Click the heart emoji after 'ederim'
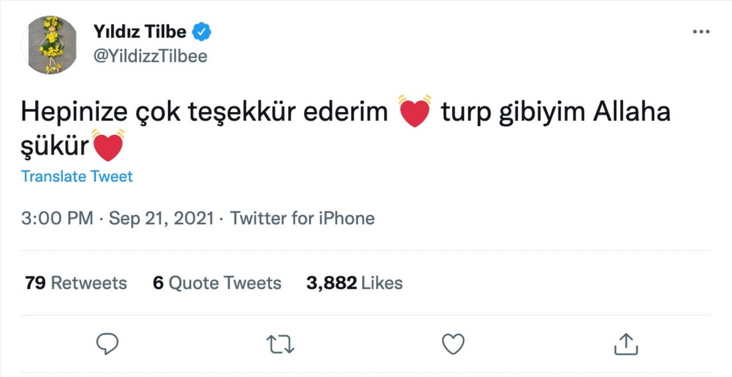 (x=415, y=112)
